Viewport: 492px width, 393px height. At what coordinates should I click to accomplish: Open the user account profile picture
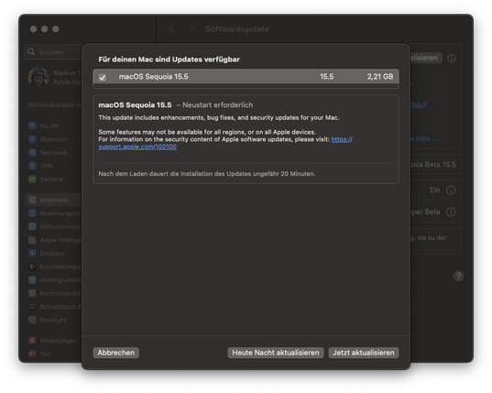point(38,77)
